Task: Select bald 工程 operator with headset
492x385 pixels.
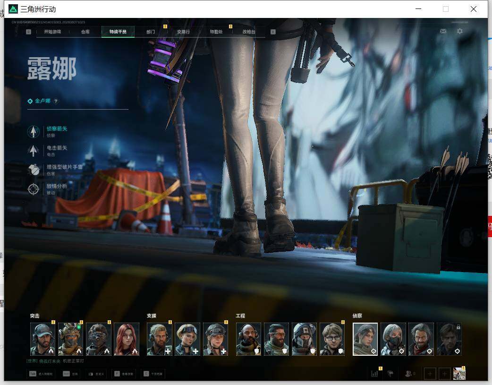Action: [248, 339]
